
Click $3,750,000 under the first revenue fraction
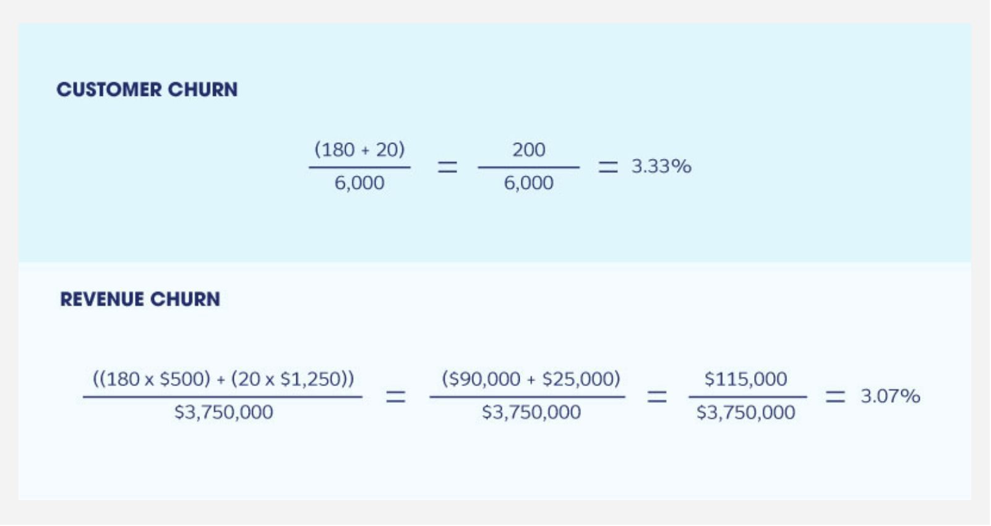pos(223,412)
